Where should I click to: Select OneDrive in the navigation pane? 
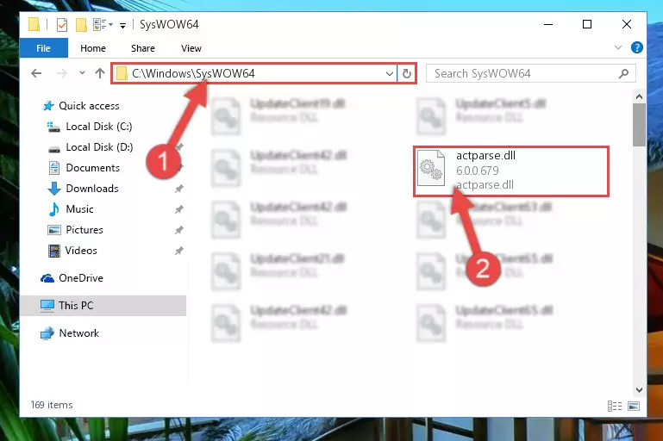pyautogui.click(x=81, y=278)
